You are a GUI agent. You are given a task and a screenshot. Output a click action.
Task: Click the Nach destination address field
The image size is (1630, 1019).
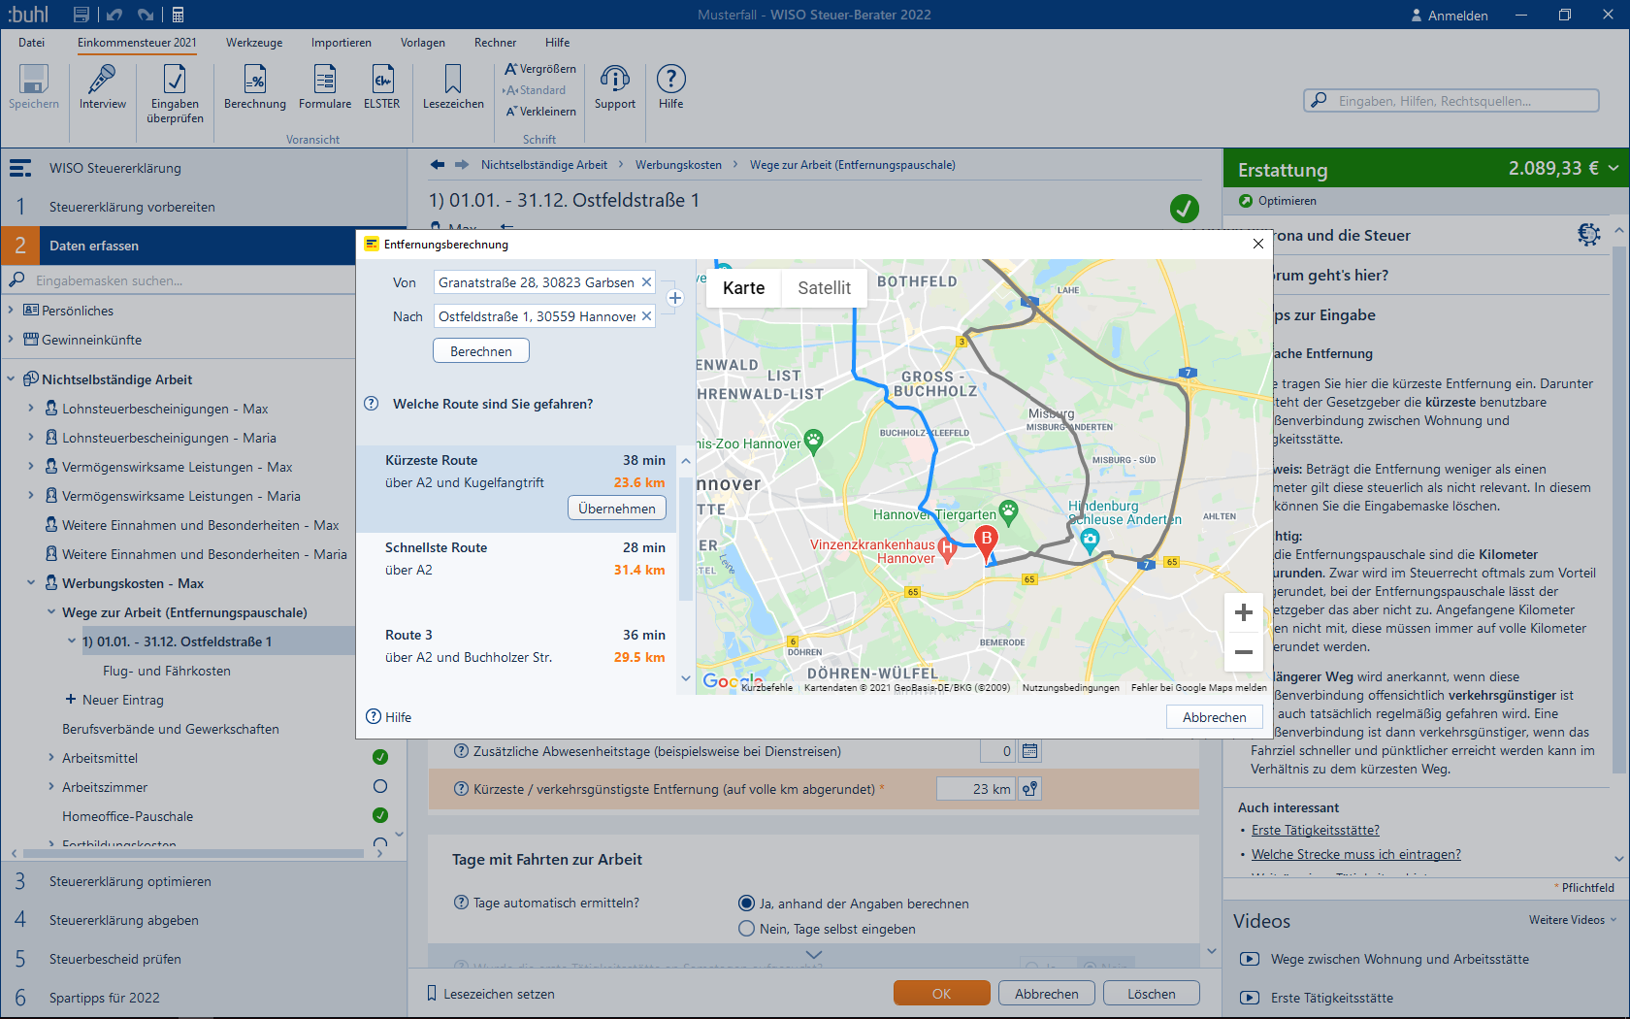537,316
